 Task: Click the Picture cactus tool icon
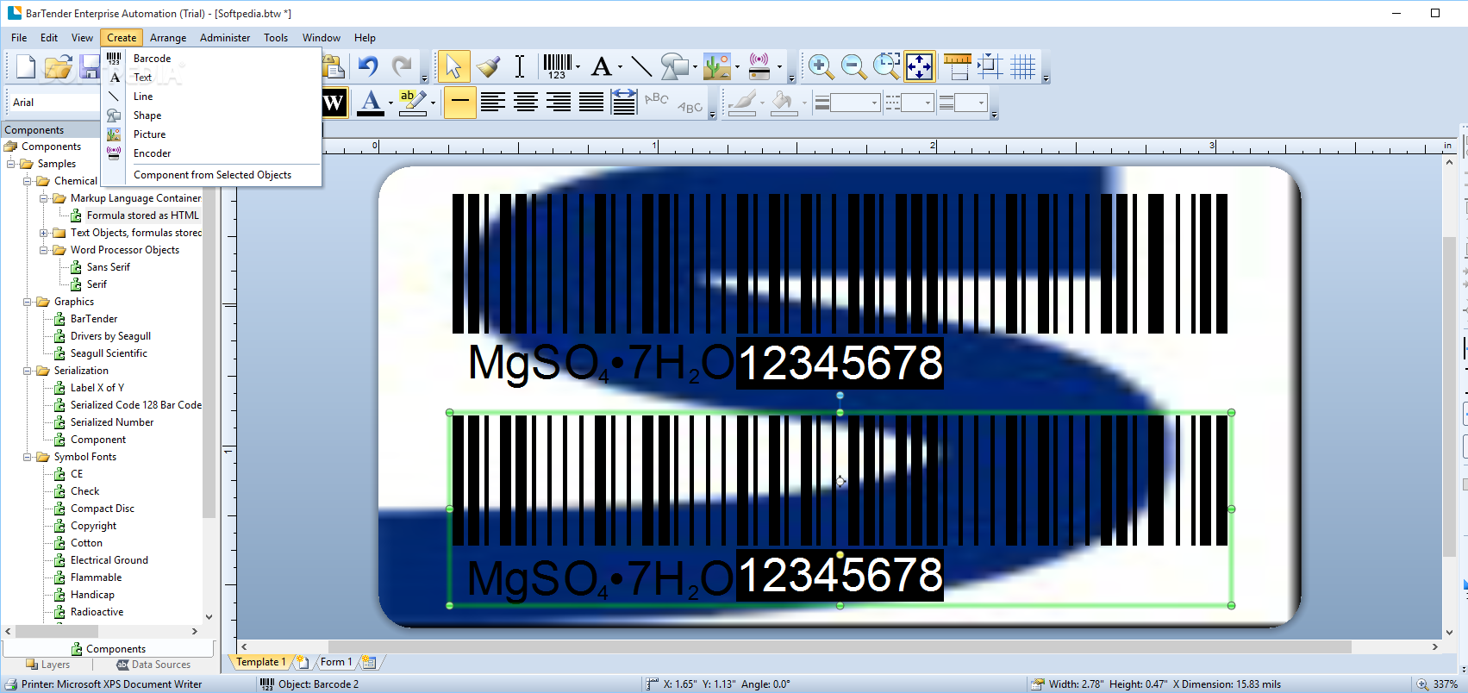point(716,66)
